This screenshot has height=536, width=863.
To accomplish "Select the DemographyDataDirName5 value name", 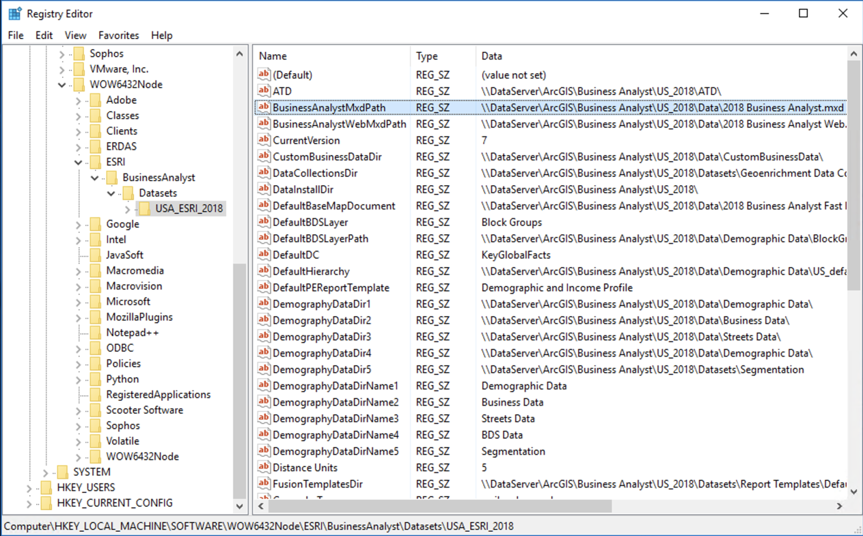I will (x=335, y=451).
